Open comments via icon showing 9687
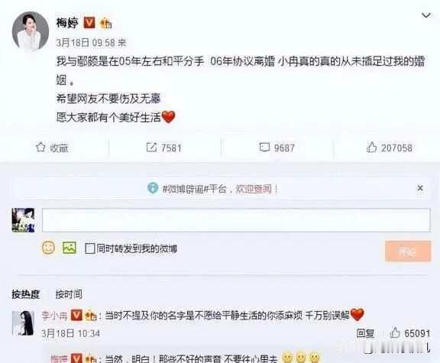This screenshot has width=440, height=363. [264, 147]
